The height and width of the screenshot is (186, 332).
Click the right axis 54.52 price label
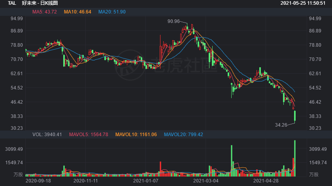(315, 88)
